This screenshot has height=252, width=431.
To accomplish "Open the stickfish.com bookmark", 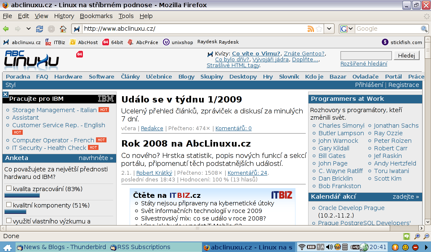I will [x=402, y=42].
